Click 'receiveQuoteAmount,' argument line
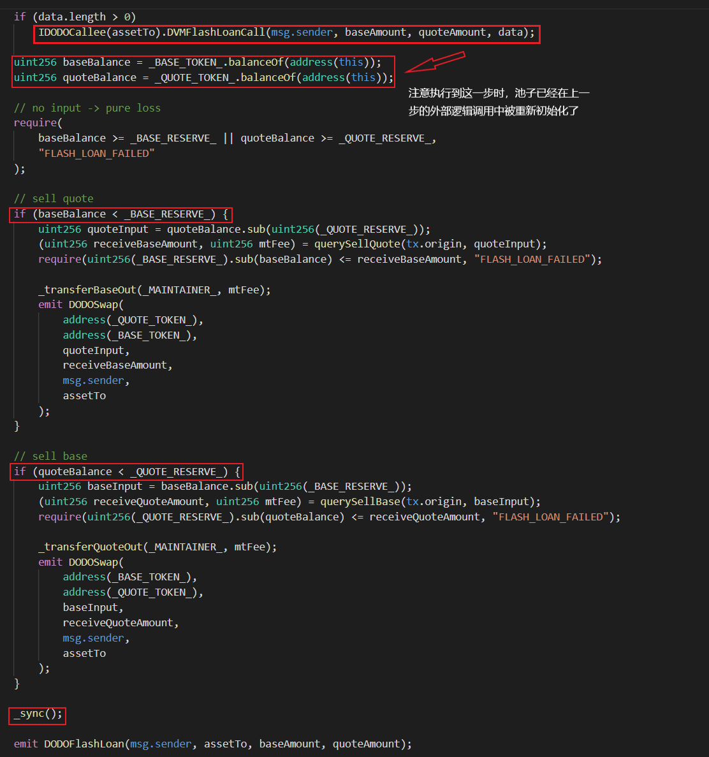This screenshot has width=709, height=757. point(121,623)
